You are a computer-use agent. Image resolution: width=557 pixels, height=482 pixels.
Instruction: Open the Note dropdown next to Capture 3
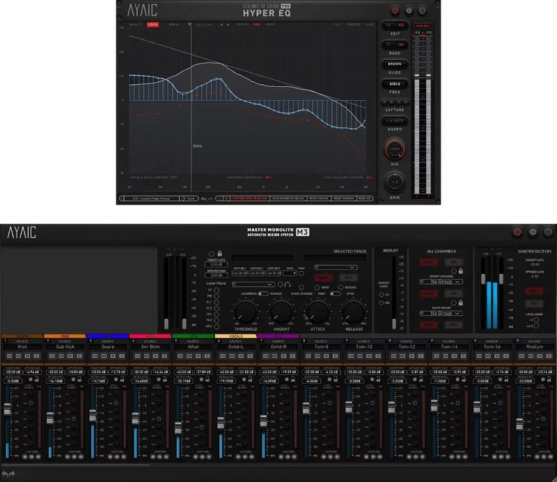(x=290, y=273)
